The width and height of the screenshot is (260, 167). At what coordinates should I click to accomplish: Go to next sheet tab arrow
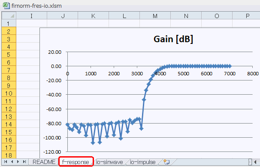coord(18,162)
